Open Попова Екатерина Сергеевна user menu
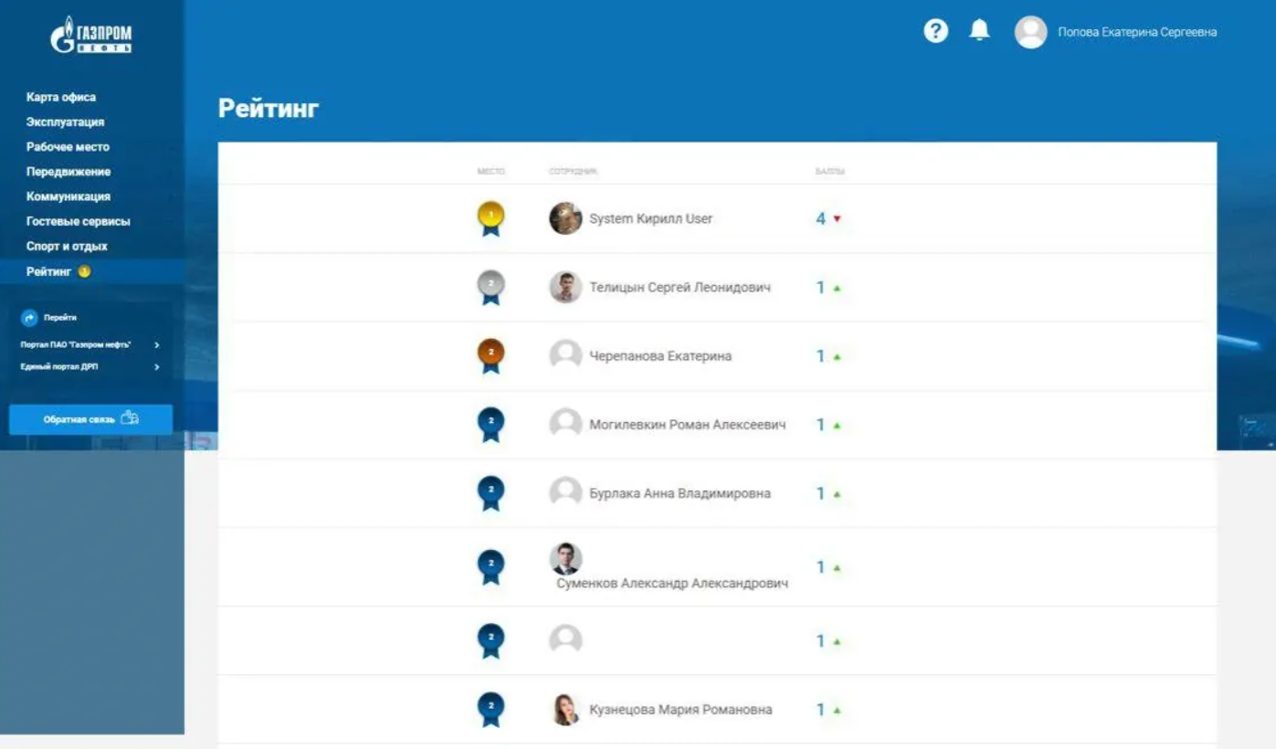The height and width of the screenshot is (749, 1276). tap(1136, 32)
